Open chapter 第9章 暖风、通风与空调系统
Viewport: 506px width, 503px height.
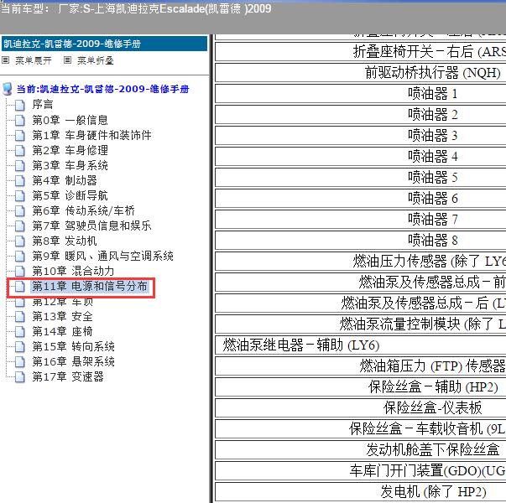pyautogui.click(x=102, y=256)
